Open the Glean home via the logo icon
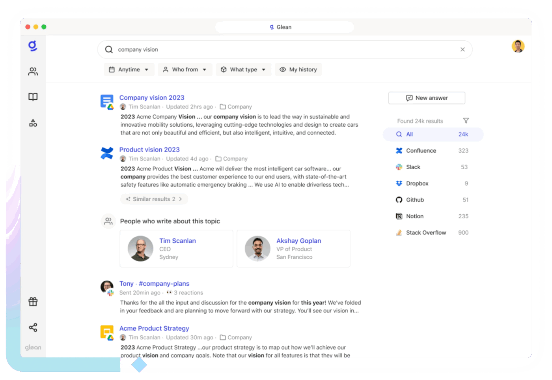Viewport: 552px width, 380px height. pos(33,46)
